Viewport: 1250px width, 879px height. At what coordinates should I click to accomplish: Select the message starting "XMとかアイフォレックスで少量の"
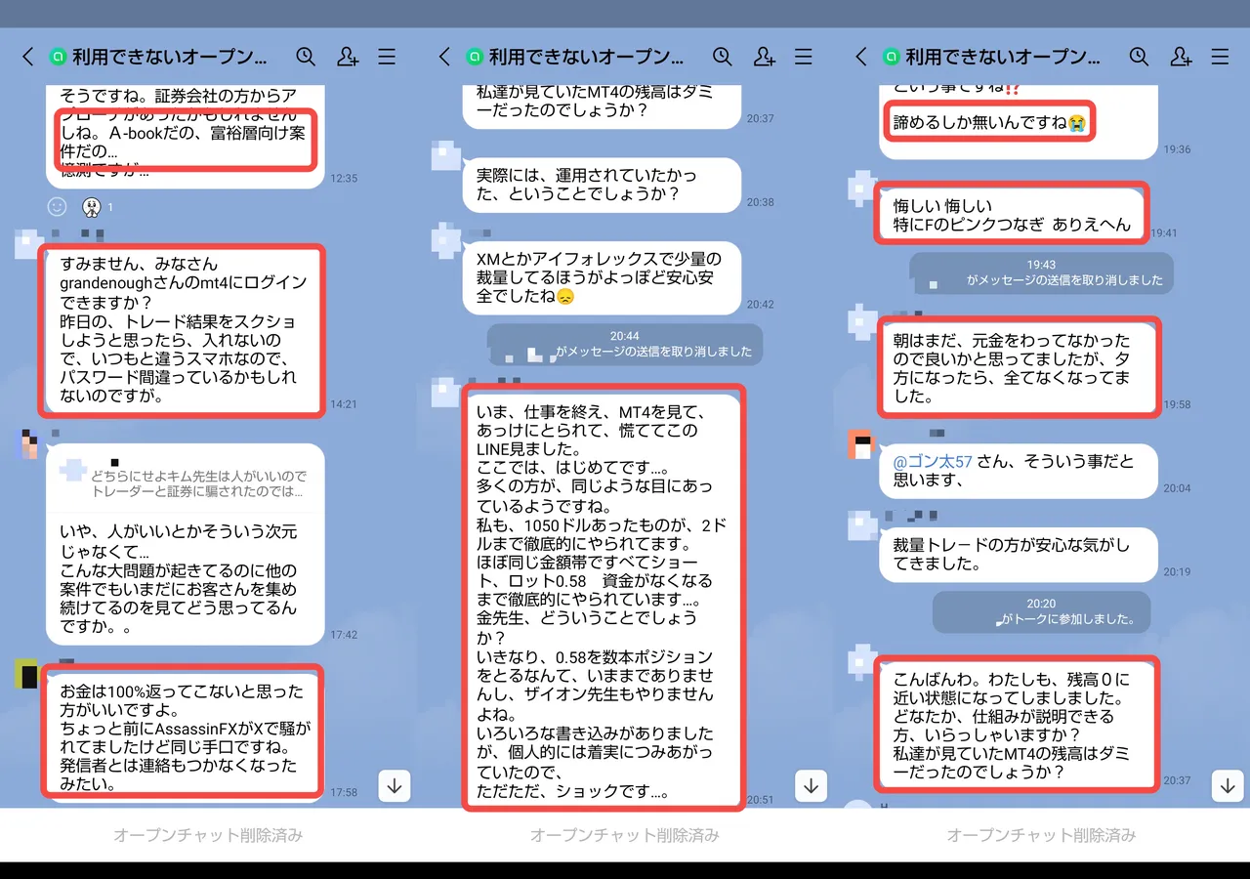coord(601,277)
